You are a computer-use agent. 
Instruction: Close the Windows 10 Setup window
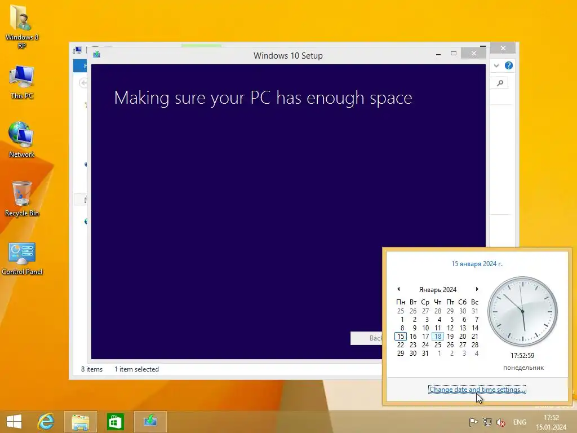(x=473, y=54)
